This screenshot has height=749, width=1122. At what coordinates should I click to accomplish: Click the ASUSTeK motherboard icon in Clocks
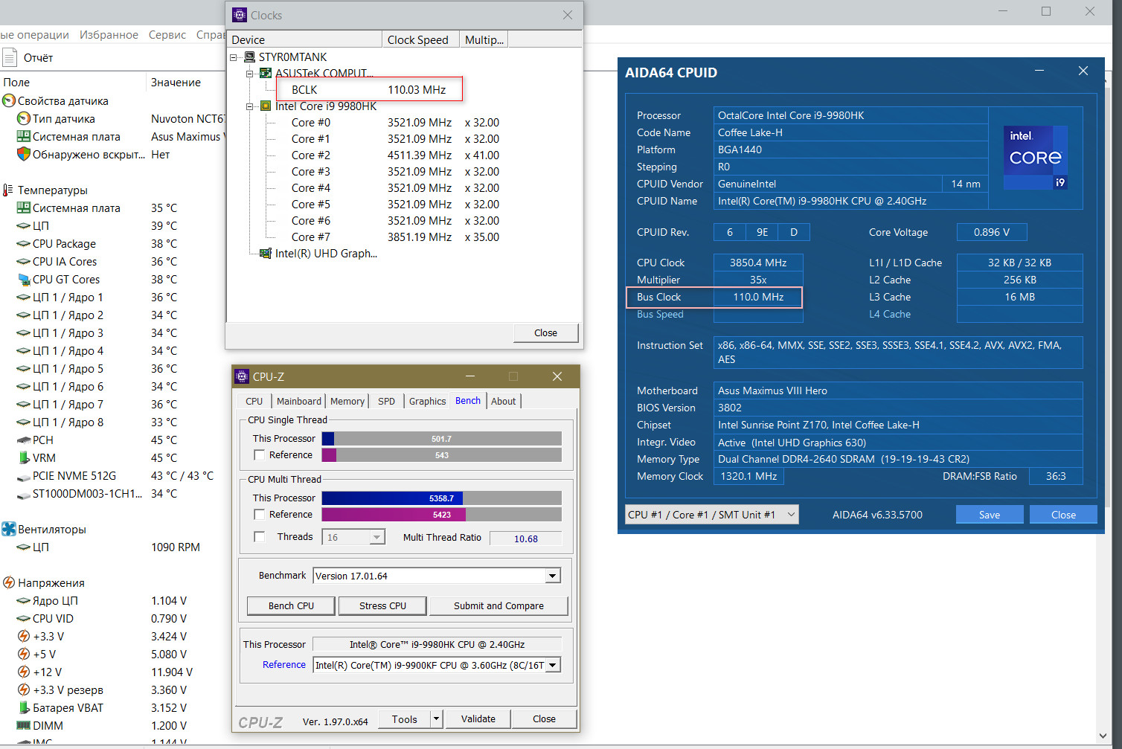pos(266,73)
